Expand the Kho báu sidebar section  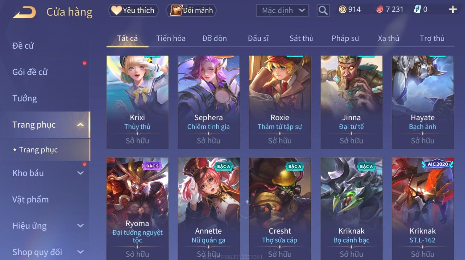tap(80, 173)
